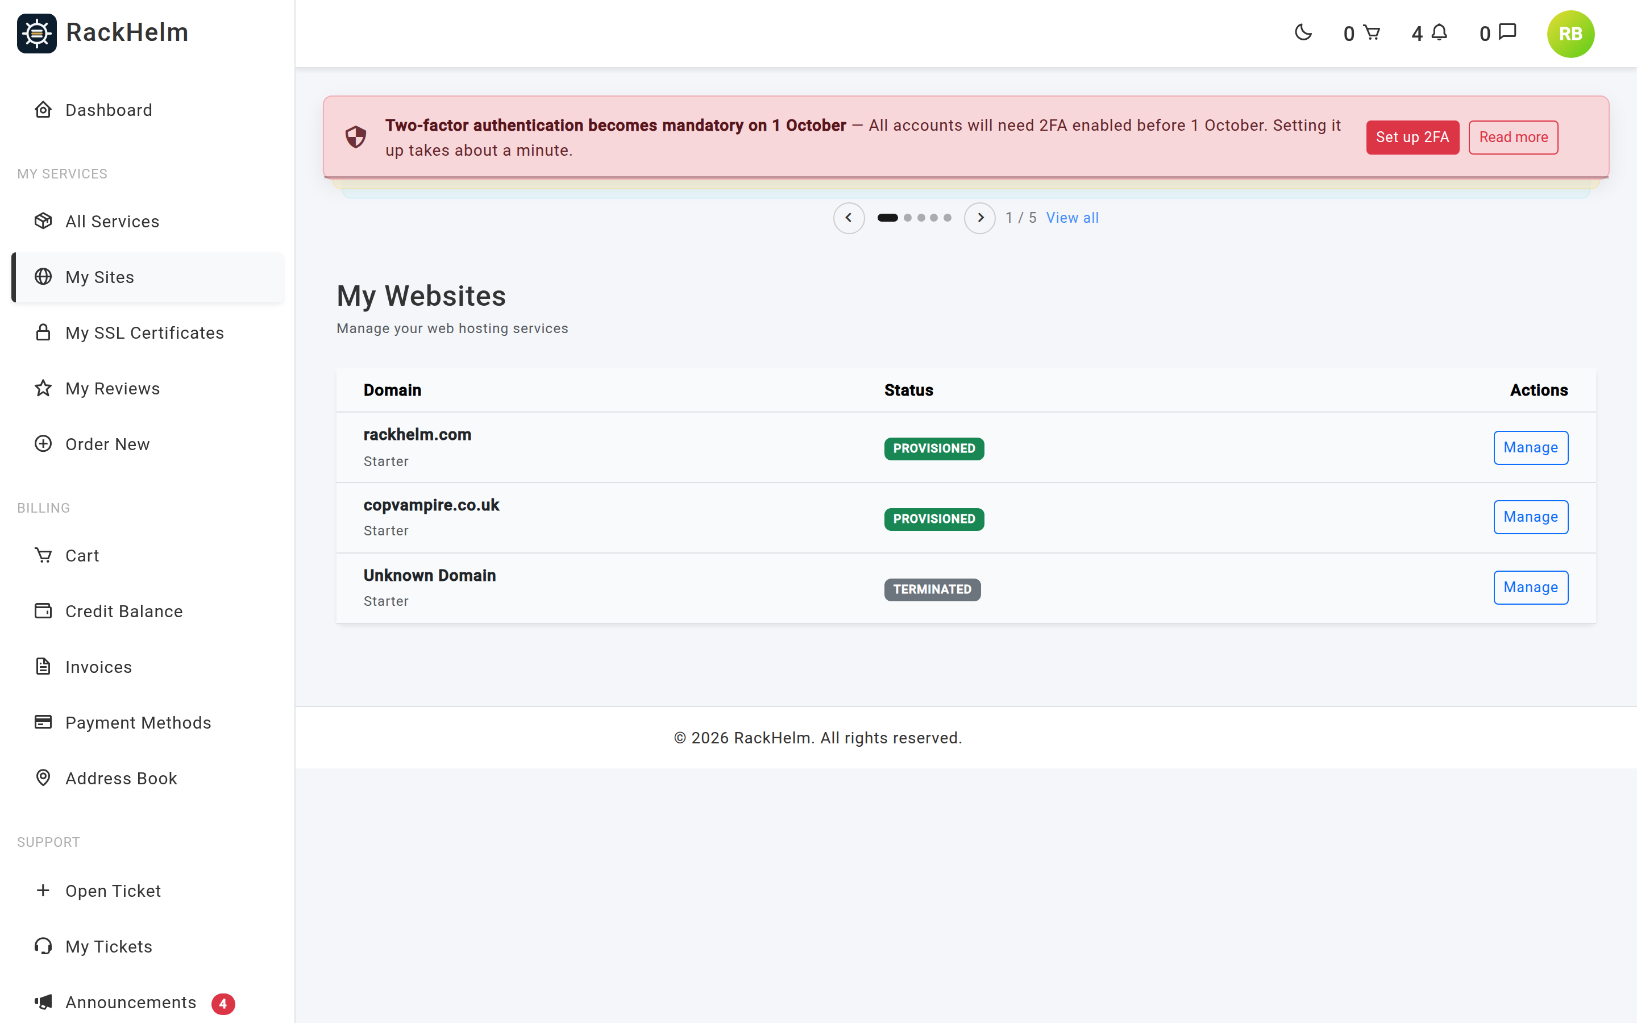Select the first carousel indicator dot
The width and height of the screenshot is (1637, 1023).
[887, 218]
